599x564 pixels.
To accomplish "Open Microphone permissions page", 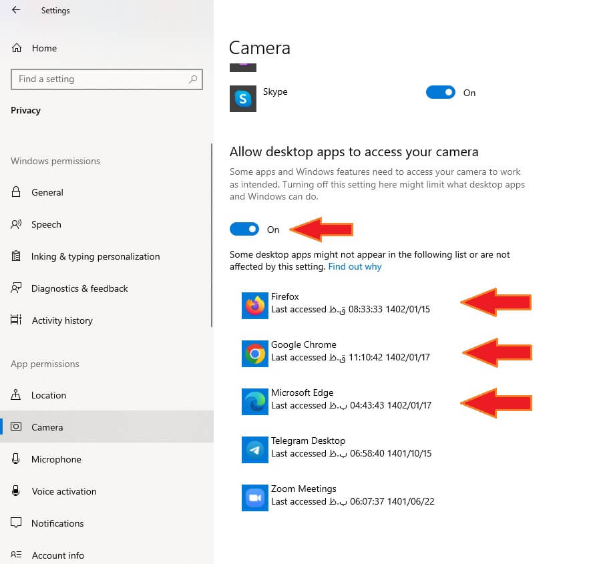I will pos(56,459).
